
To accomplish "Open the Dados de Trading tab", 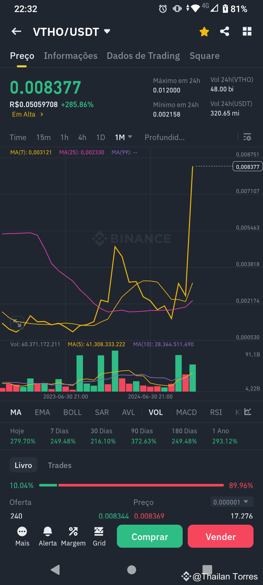I will pyautogui.click(x=143, y=56).
